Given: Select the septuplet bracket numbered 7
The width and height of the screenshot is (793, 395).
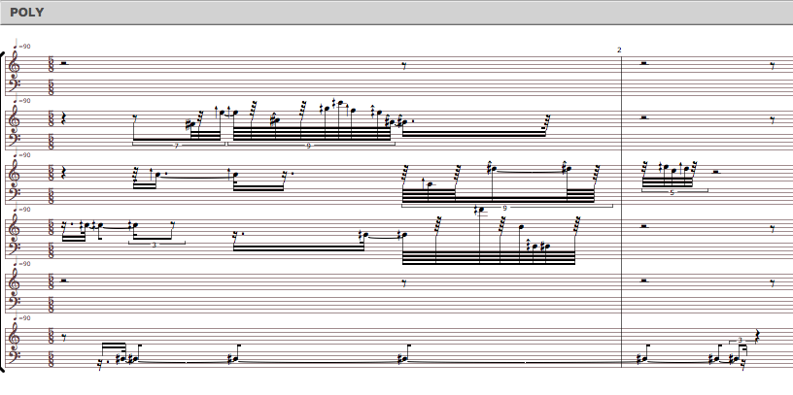Looking at the screenshot, I should click(x=177, y=146).
